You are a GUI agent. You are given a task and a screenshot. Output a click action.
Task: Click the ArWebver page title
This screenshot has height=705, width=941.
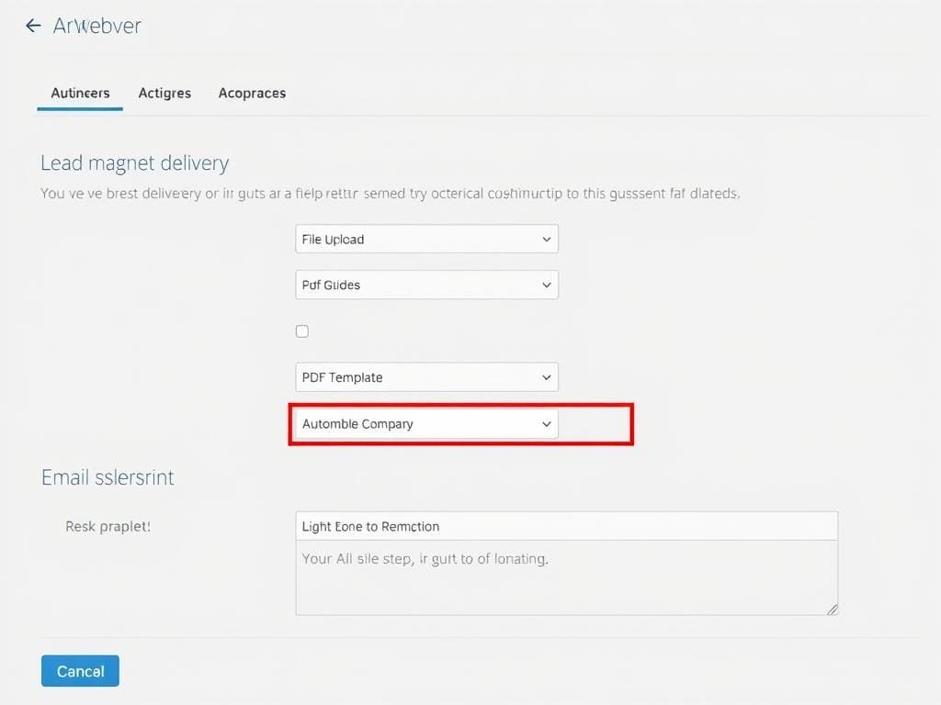(97, 26)
